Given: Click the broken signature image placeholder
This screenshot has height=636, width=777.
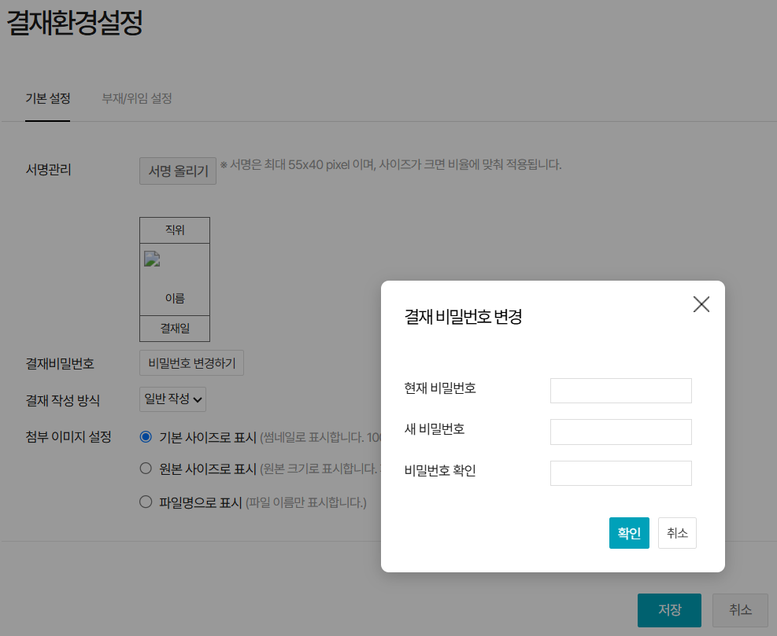Looking at the screenshot, I should click(x=152, y=259).
